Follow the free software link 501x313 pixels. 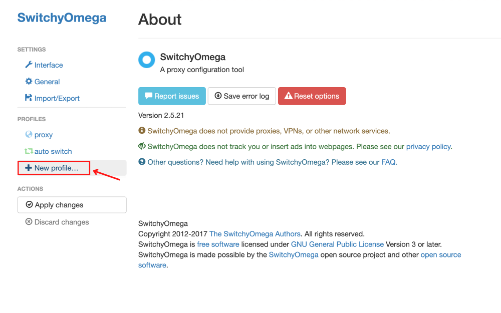pos(218,244)
